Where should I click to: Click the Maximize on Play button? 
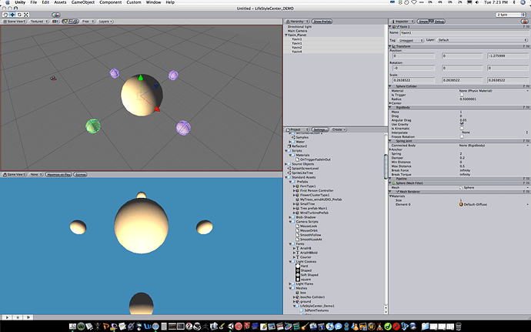point(58,175)
